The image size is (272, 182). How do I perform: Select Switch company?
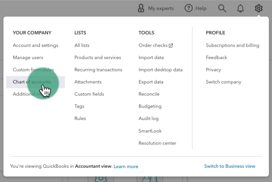click(x=224, y=82)
